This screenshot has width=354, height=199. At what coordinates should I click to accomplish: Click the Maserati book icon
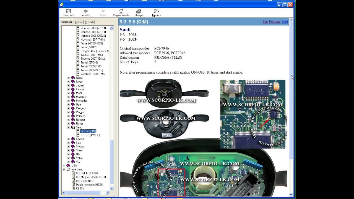tap(73, 97)
